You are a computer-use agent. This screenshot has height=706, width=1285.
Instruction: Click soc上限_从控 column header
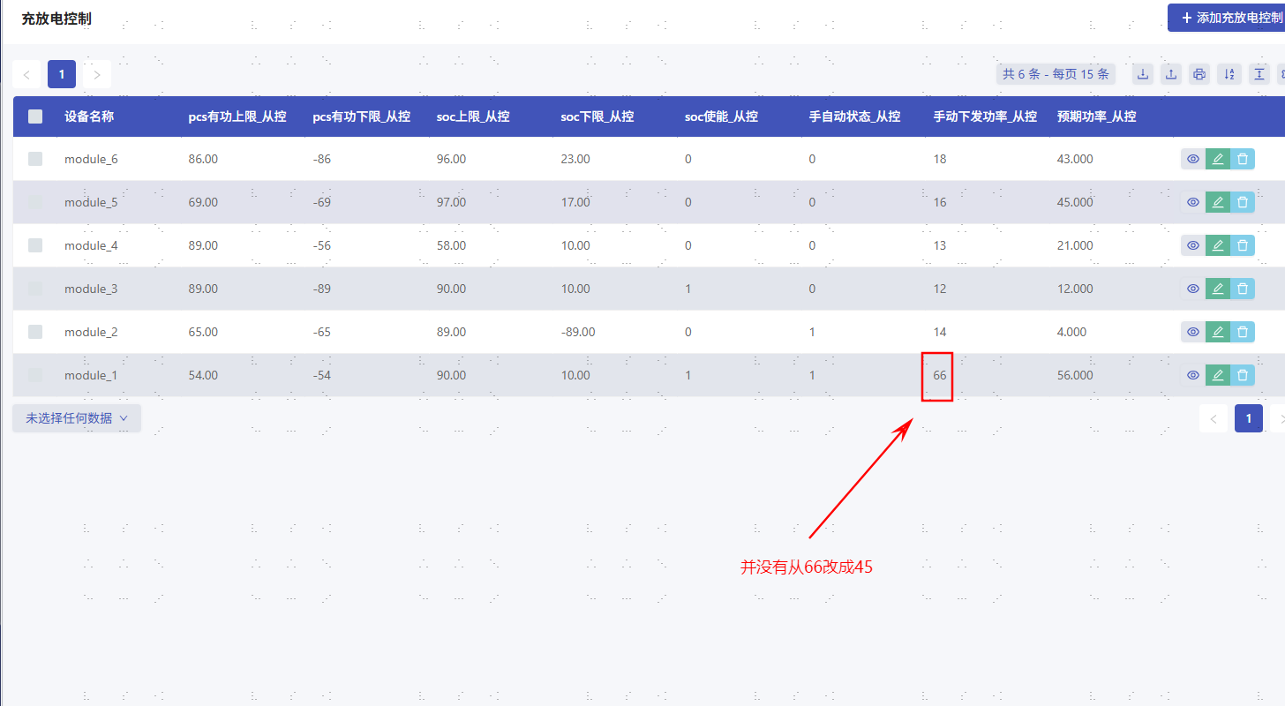[473, 116]
